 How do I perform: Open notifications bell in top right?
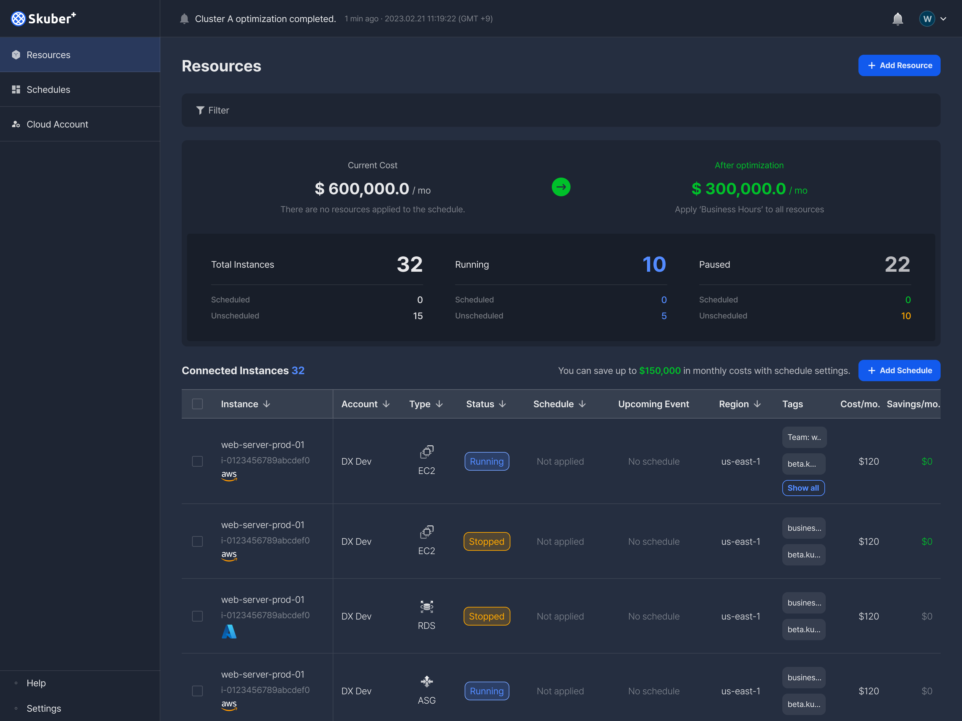(x=897, y=19)
